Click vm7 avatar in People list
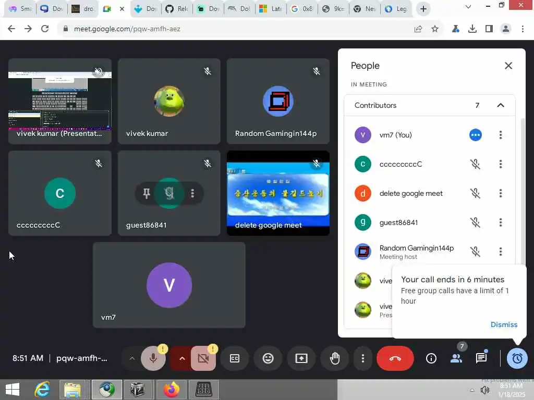Viewport: 534px width, 400px height. (x=363, y=135)
